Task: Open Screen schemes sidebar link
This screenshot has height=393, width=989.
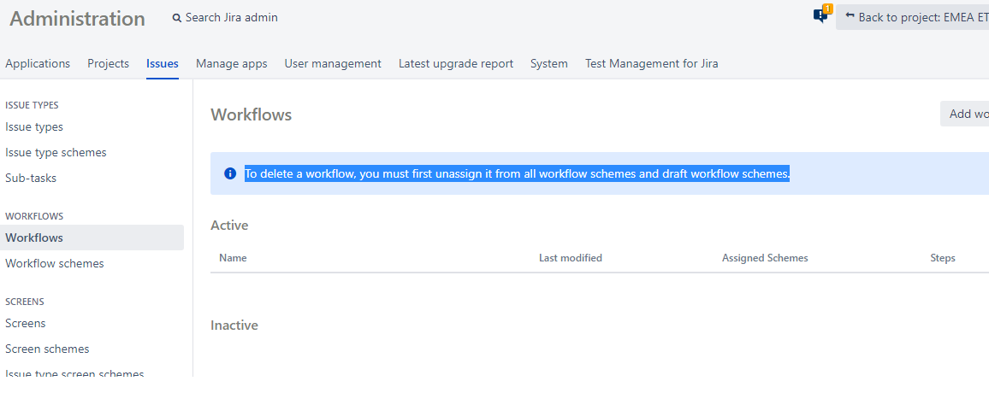Action: pyautogui.click(x=47, y=349)
